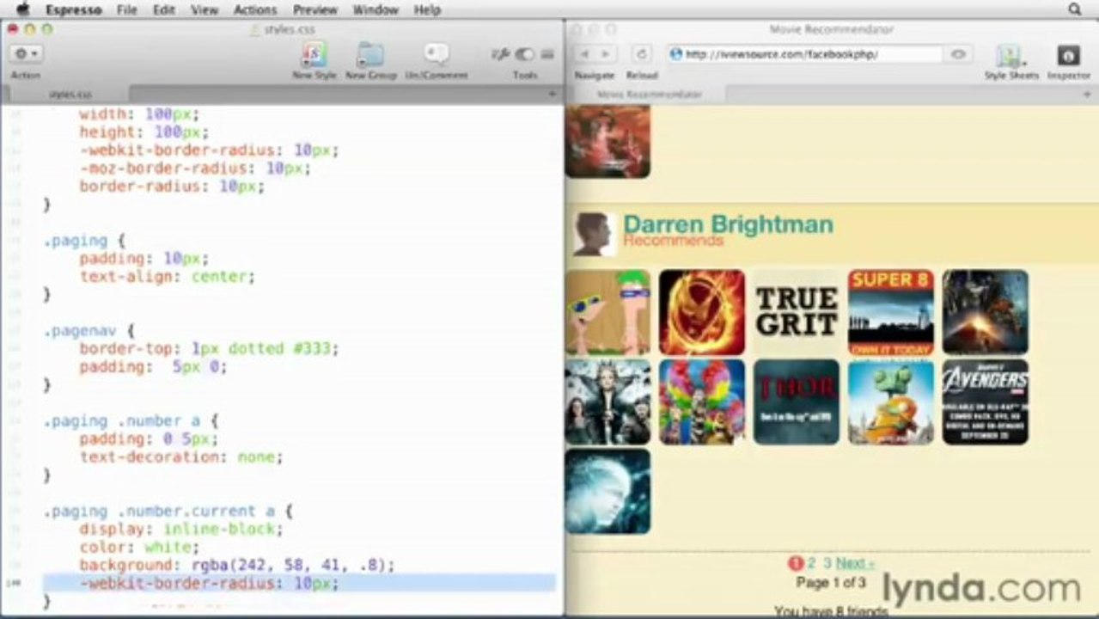Open the Espresso application menu
The image size is (1099, 619).
click(74, 9)
